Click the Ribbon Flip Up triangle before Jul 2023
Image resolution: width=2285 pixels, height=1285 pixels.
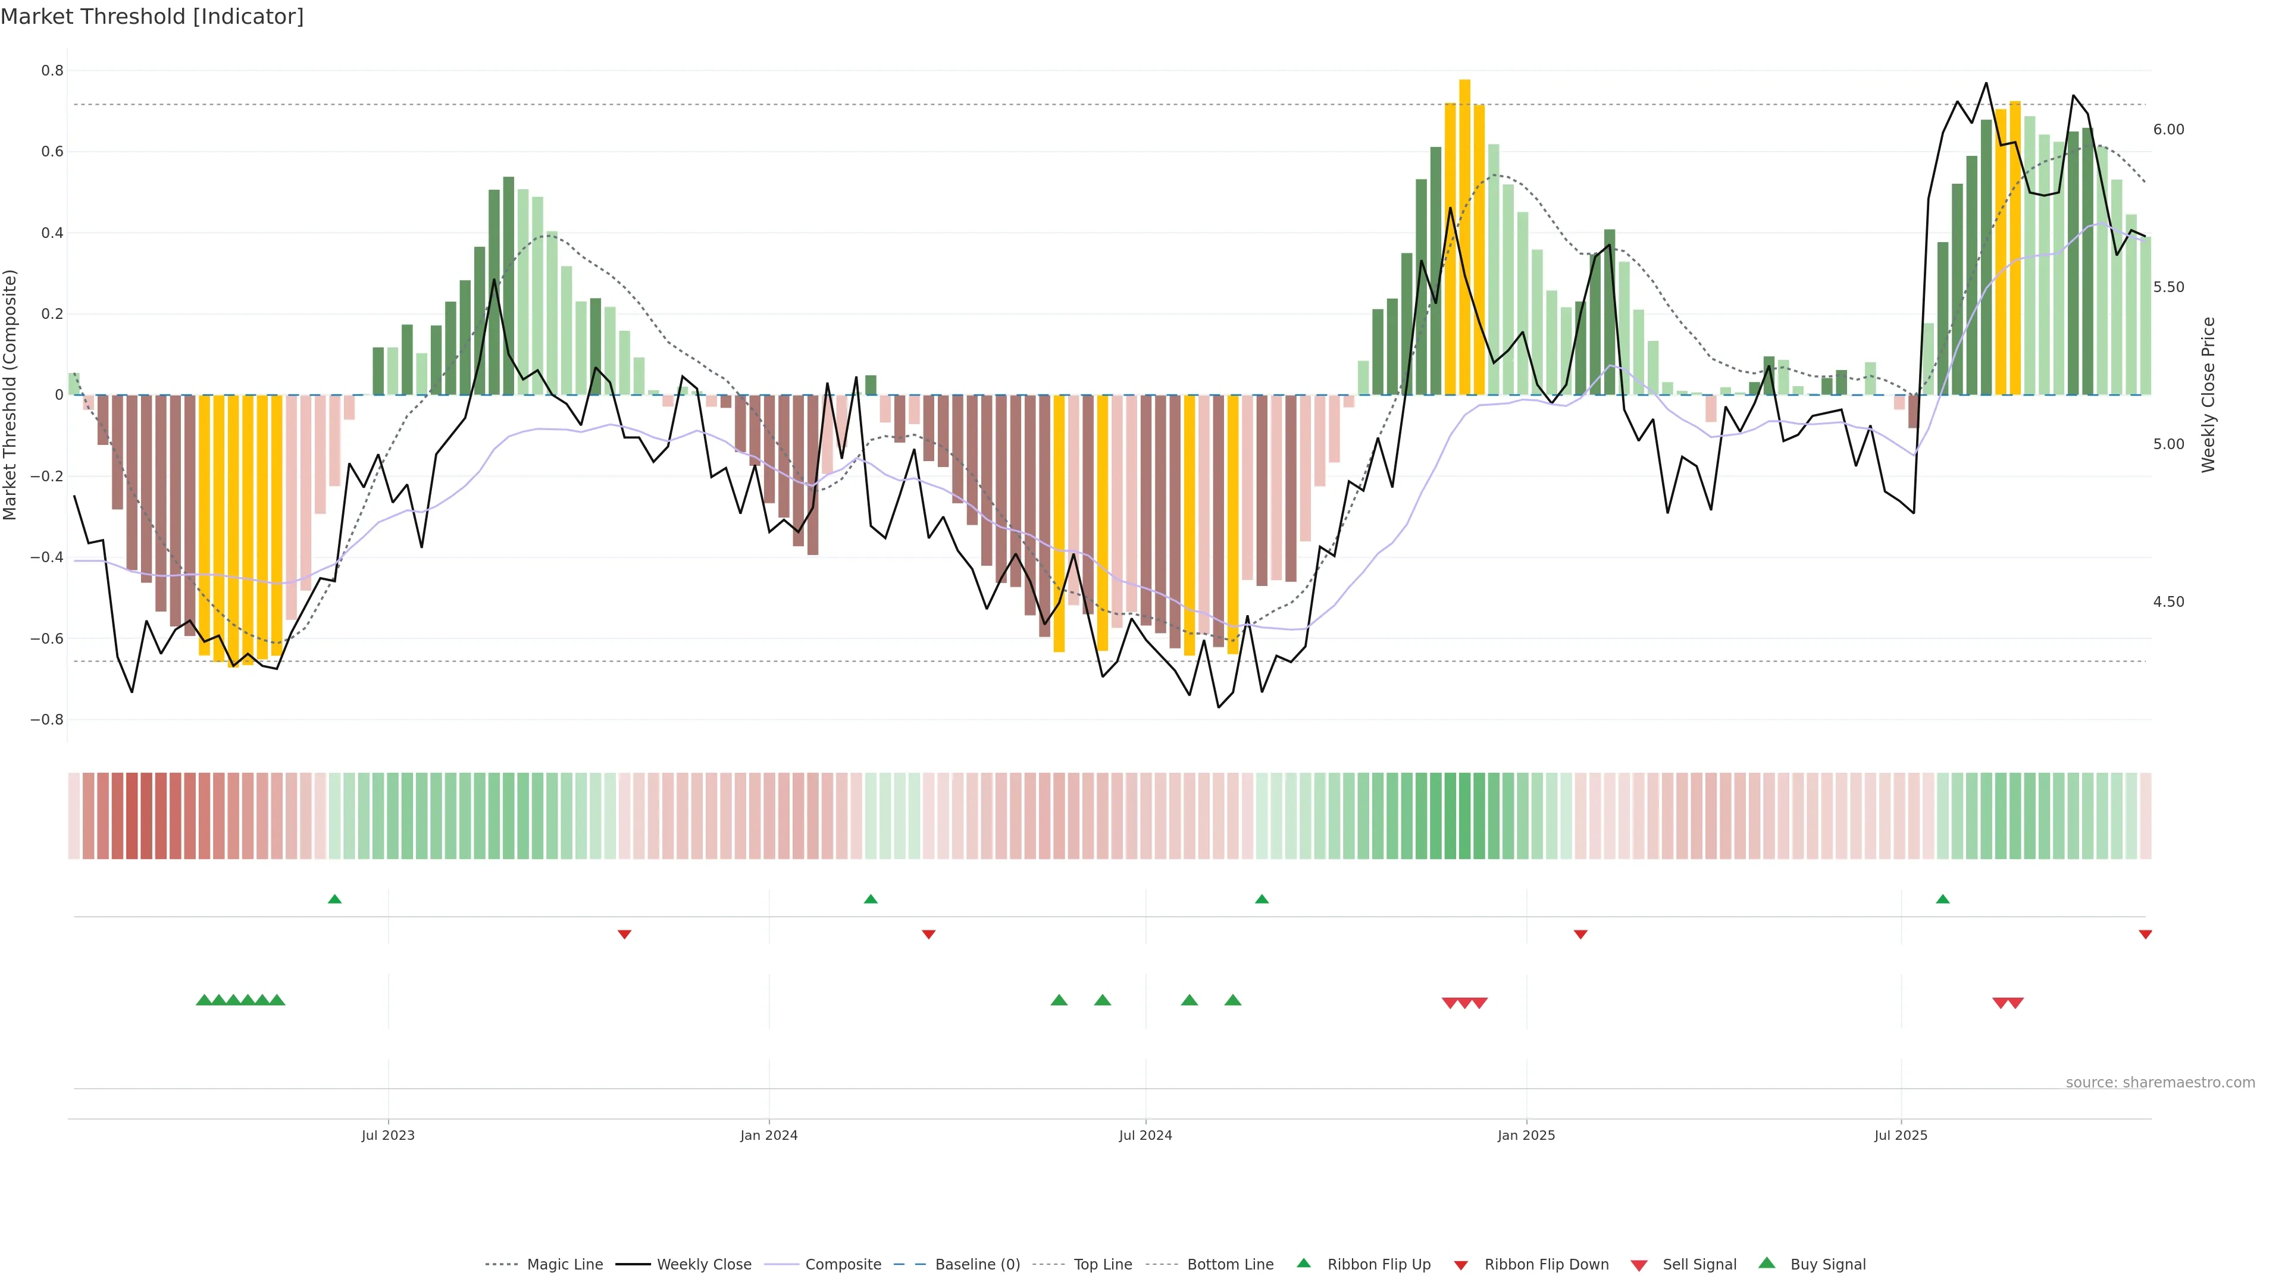click(x=334, y=899)
